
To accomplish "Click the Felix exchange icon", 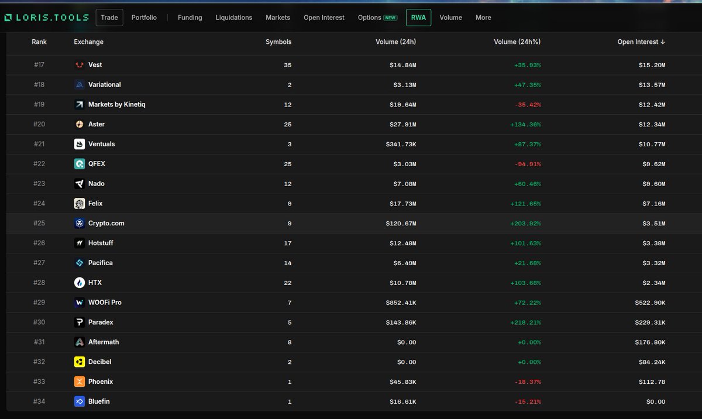I will pos(80,204).
